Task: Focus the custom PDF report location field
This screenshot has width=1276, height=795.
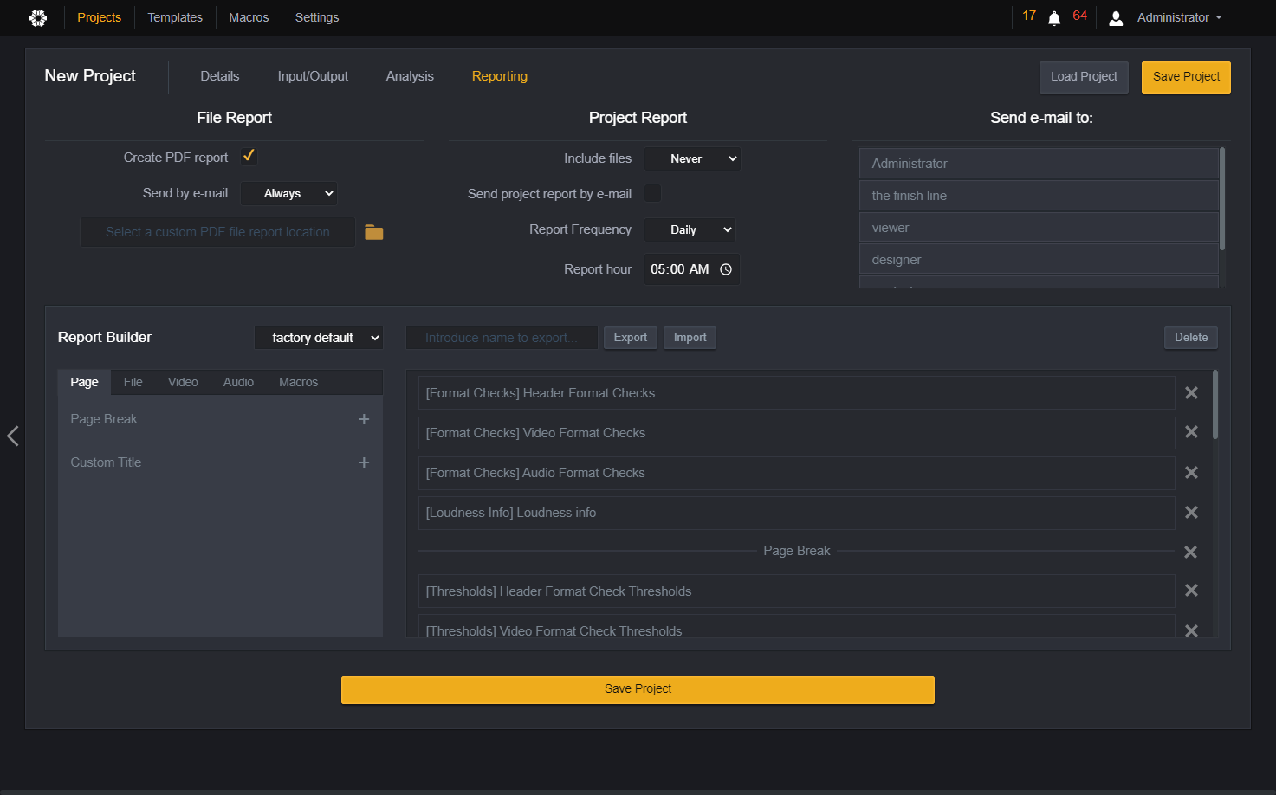Action: pyautogui.click(x=217, y=232)
